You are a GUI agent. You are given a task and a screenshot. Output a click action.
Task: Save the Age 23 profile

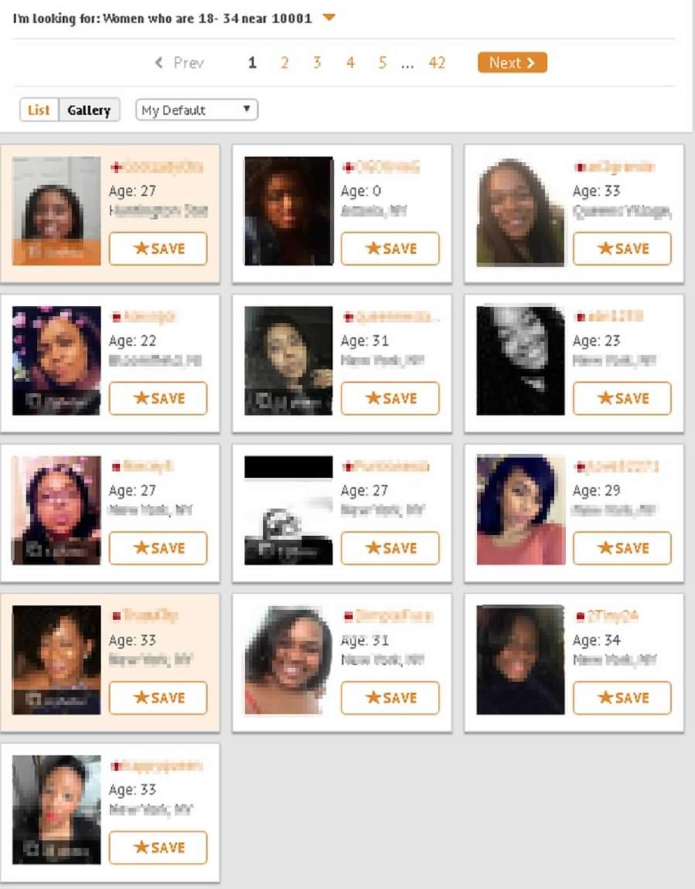tap(622, 398)
